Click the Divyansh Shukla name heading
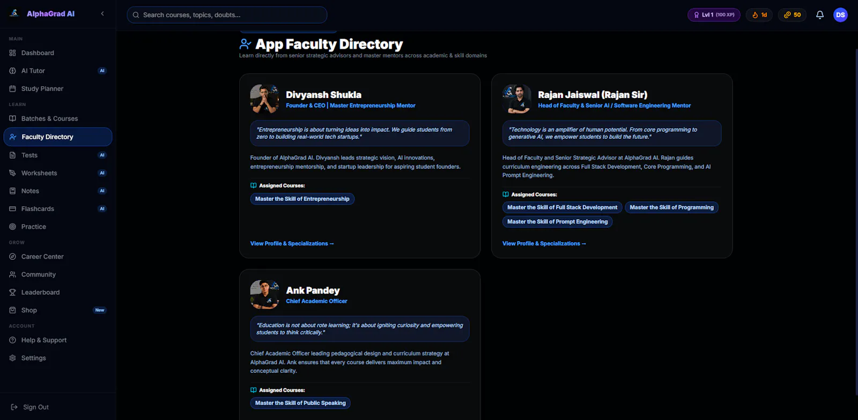 pos(323,95)
